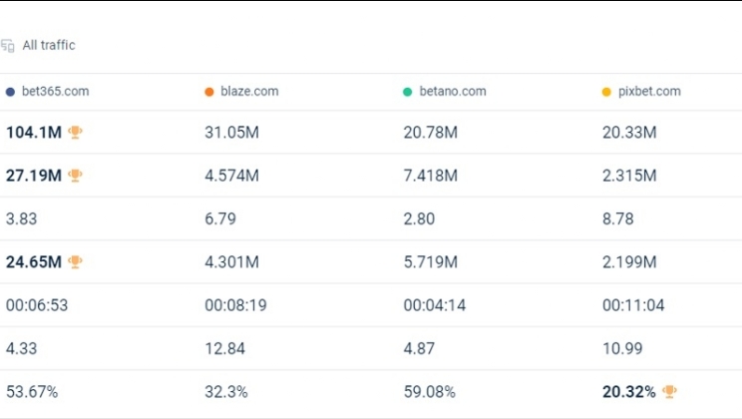This screenshot has width=742, height=419.
Task: Click the trophy icon beside 104.1M
Action: point(76,132)
